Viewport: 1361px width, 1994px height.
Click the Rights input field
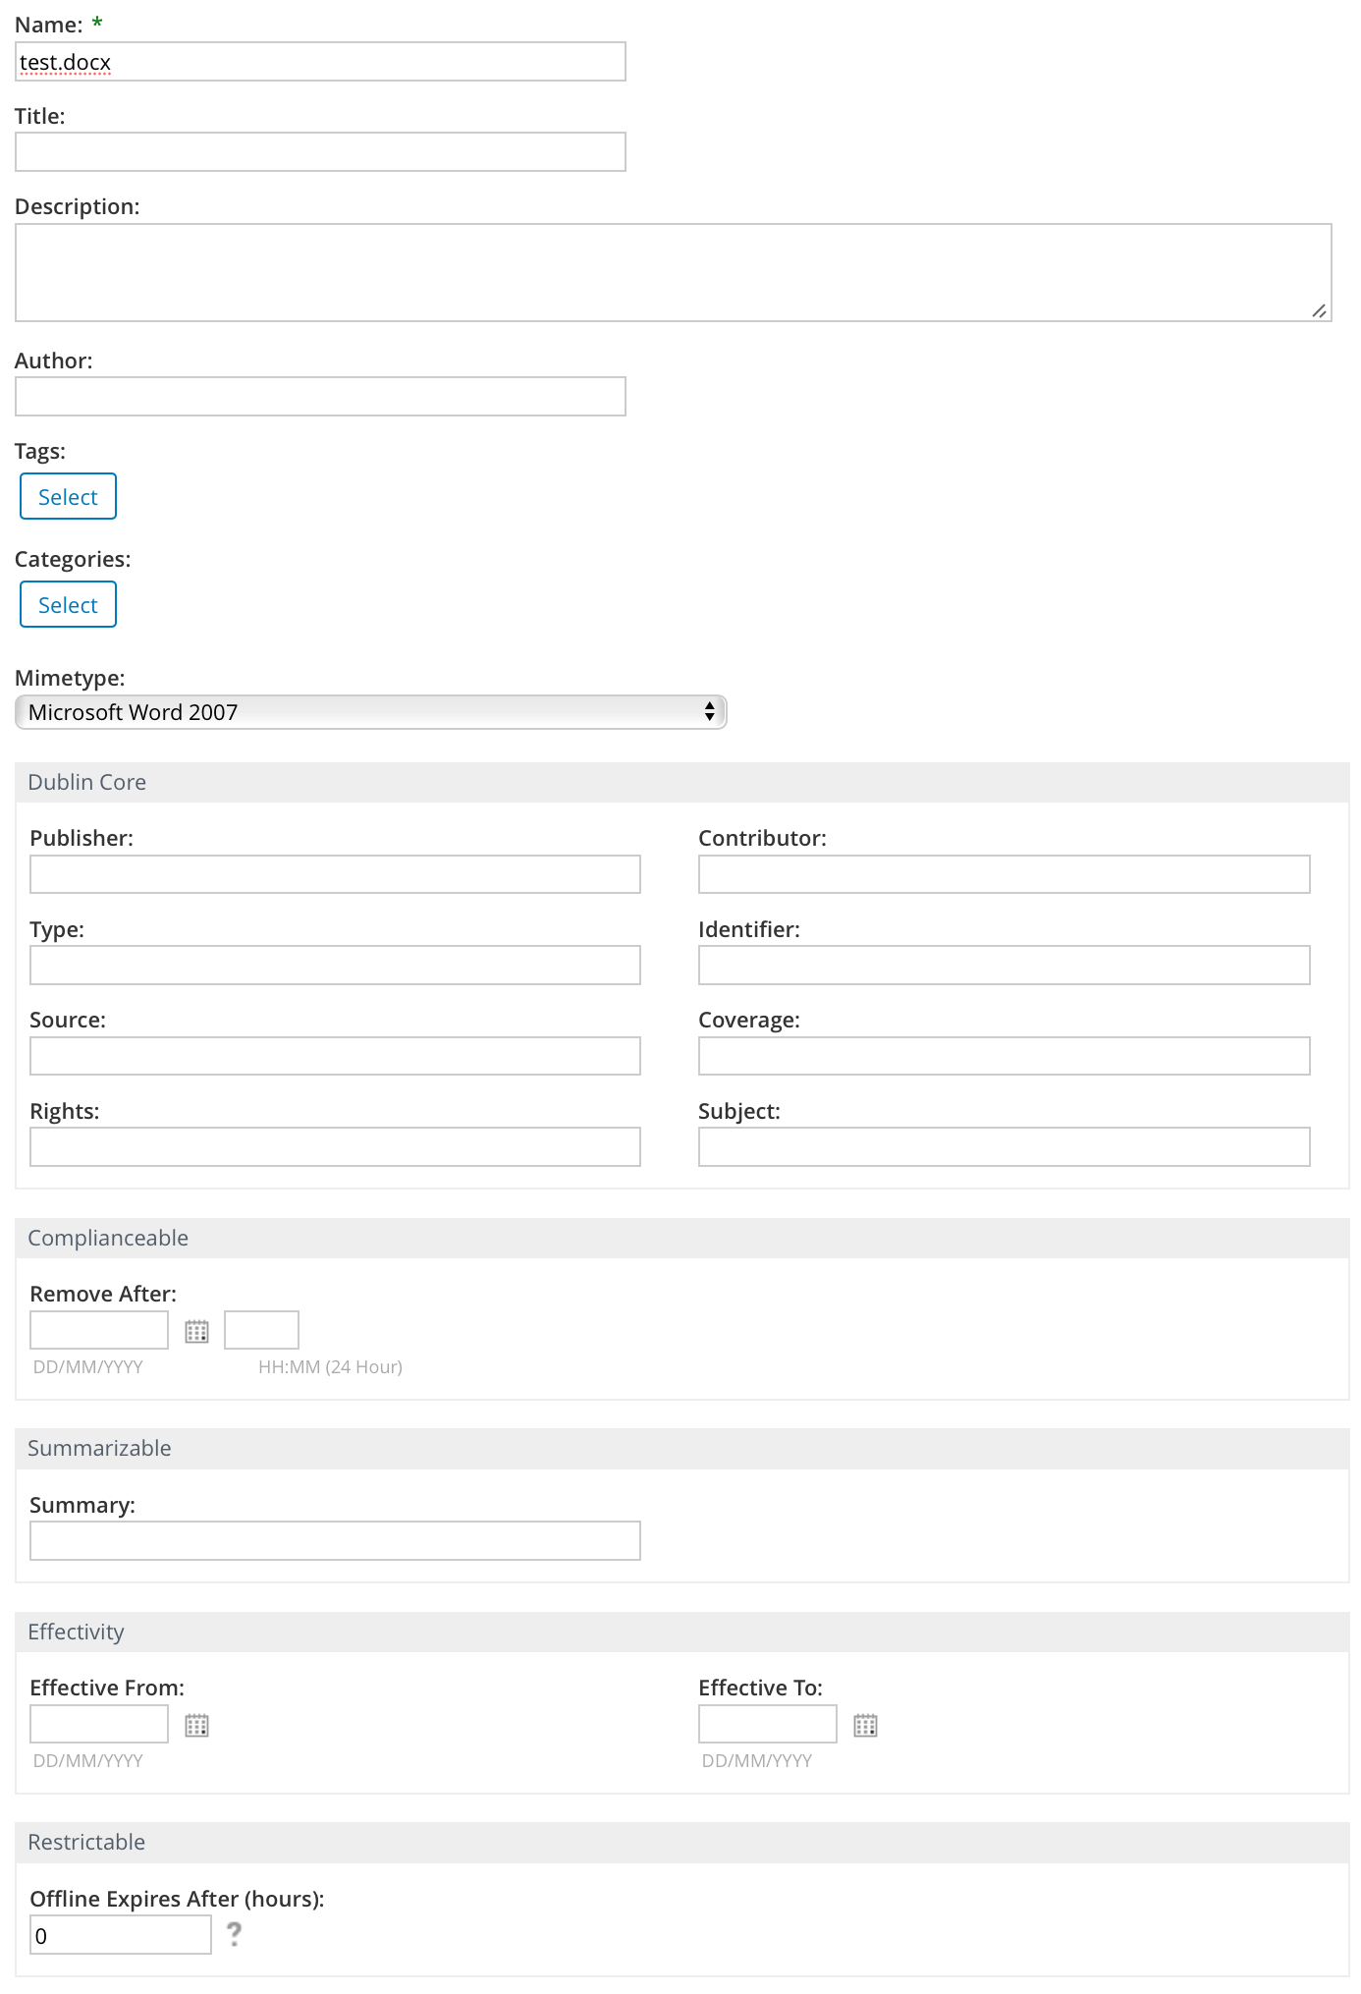[335, 1147]
